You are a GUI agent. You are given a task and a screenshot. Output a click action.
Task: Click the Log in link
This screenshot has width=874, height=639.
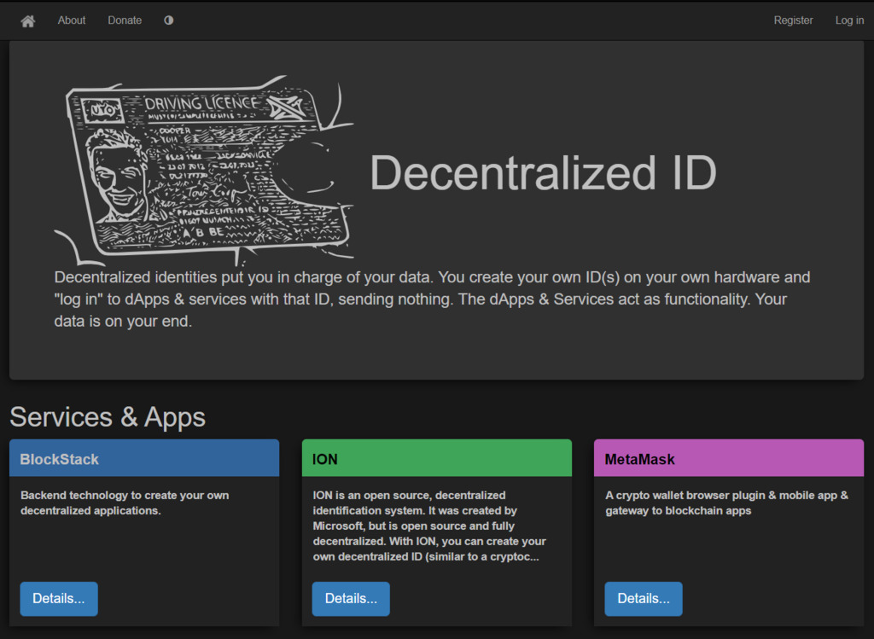[x=849, y=20]
